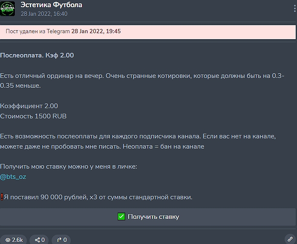This screenshot has height=244, width=297.
Task: Click the green checkmark on Получить ставку
Action: coord(121,217)
